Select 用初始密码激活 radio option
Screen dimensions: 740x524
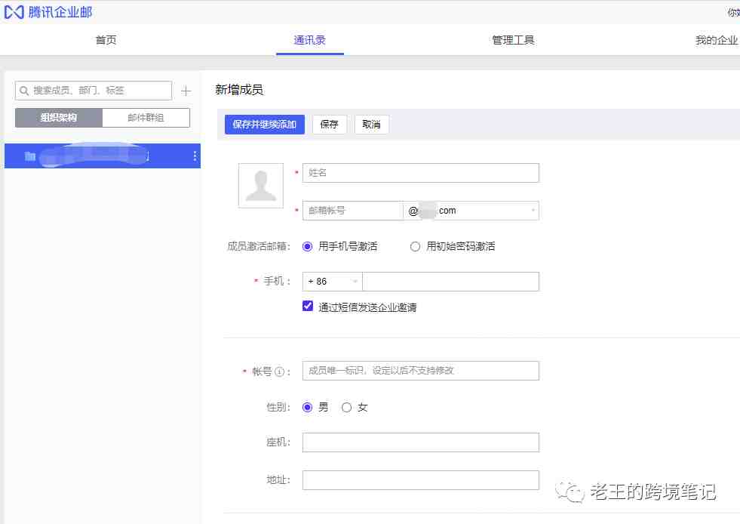(415, 246)
